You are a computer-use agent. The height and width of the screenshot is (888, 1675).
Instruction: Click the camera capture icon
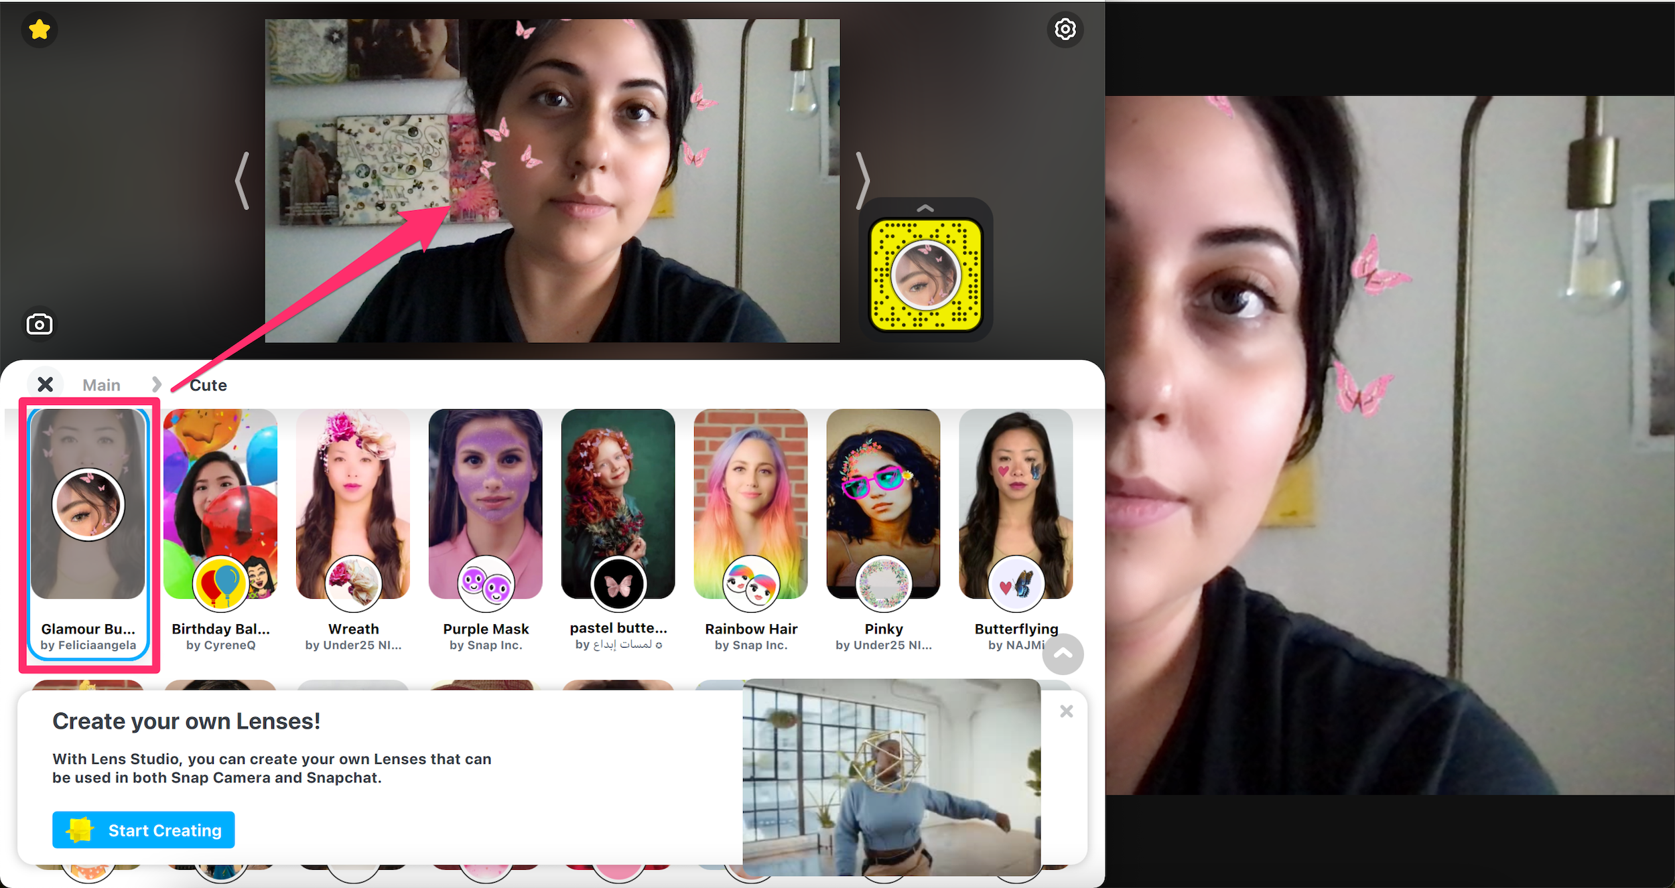[x=39, y=322]
